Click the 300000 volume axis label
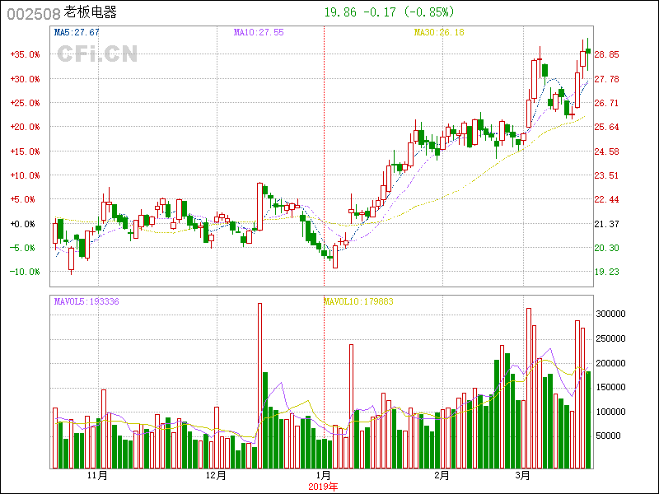The image size is (659, 494). [x=613, y=314]
